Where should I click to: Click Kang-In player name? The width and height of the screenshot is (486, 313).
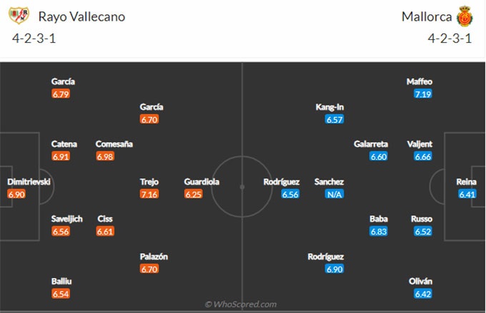click(x=329, y=107)
